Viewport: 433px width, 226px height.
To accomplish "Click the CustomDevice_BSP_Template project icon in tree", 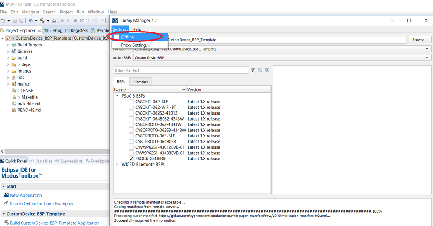I will pyautogui.click(x=8, y=38).
